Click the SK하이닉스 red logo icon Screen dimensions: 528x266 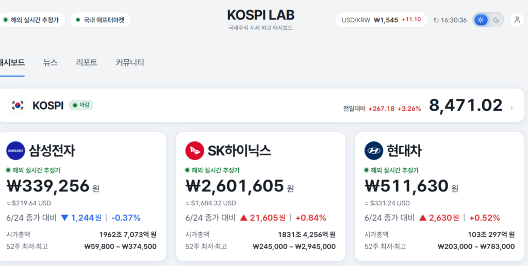point(194,150)
